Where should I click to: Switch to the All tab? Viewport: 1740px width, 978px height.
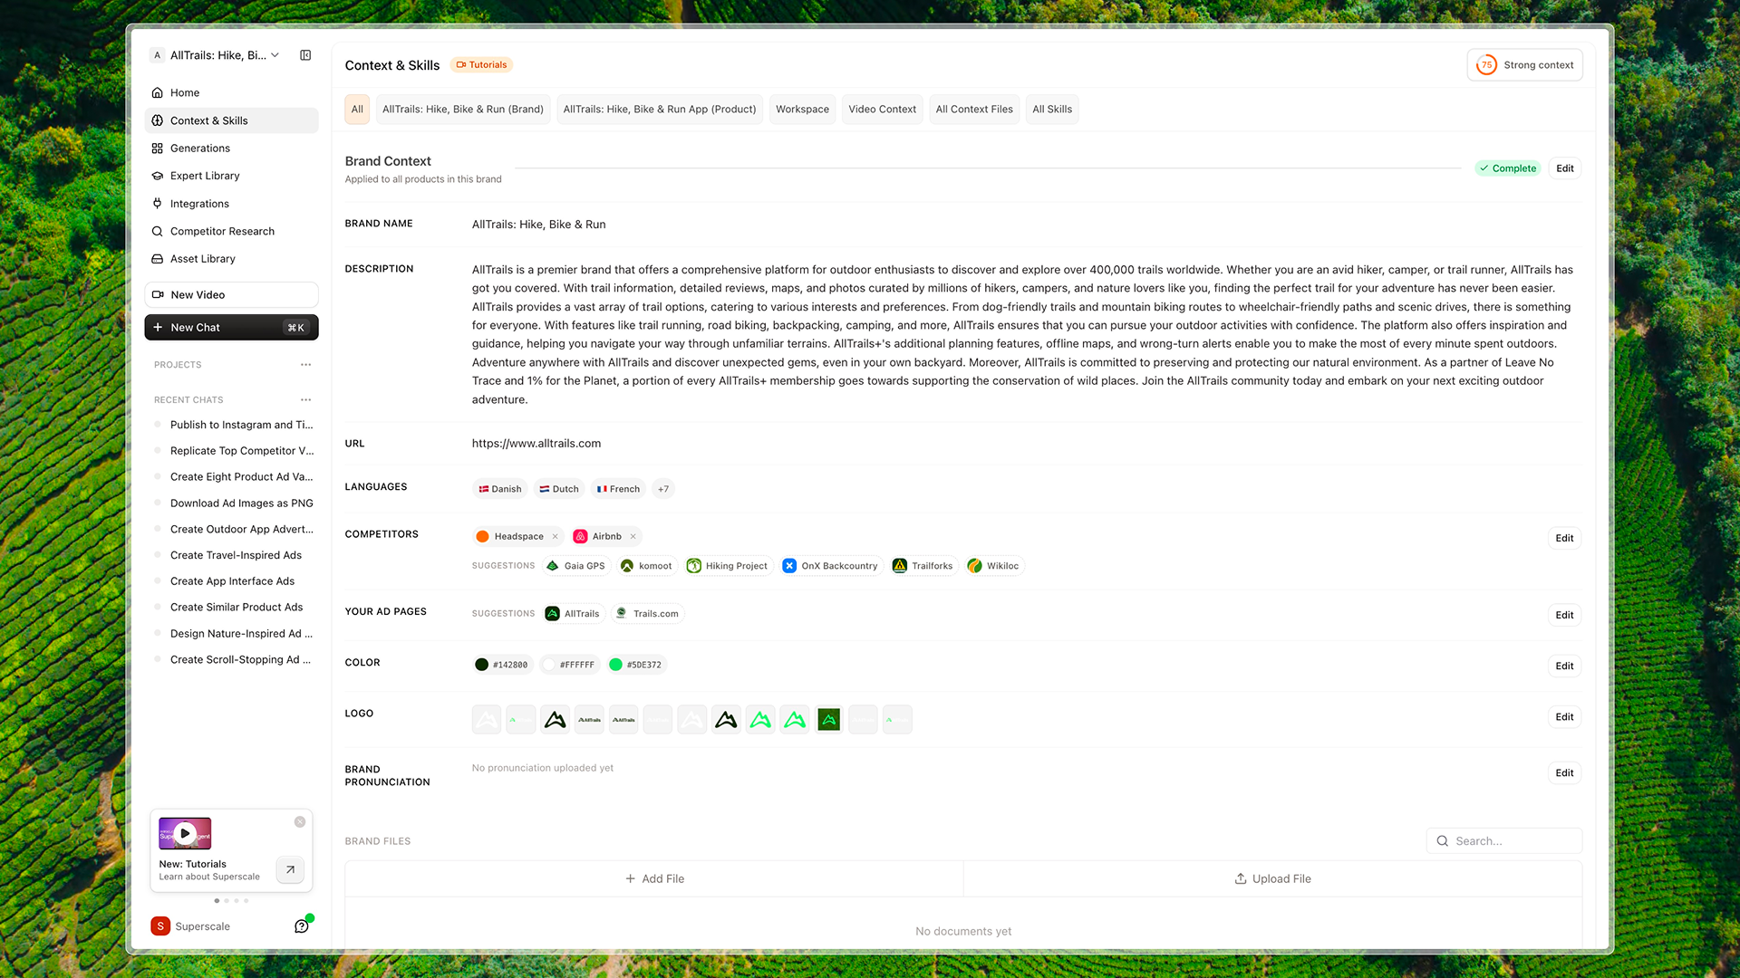tap(357, 110)
